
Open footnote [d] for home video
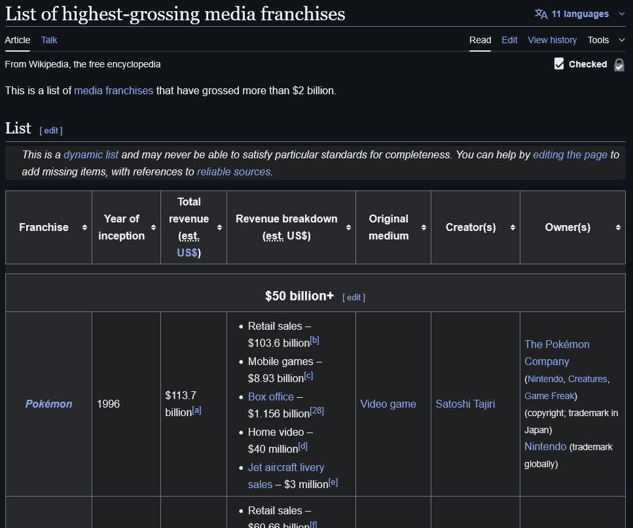[303, 446]
